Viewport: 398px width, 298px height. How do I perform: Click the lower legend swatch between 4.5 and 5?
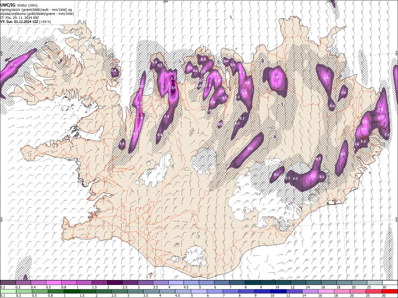coord(184,291)
